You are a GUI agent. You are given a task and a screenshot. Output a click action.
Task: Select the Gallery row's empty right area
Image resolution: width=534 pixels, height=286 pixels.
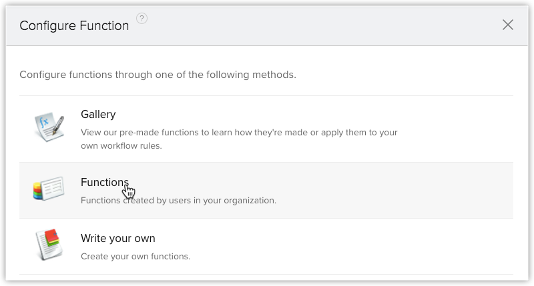click(457, 129)
